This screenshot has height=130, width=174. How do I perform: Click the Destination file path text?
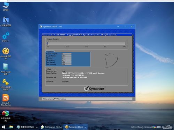[74, 77]
